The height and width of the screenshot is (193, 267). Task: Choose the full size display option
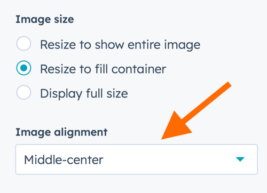[x=23, y=92]
